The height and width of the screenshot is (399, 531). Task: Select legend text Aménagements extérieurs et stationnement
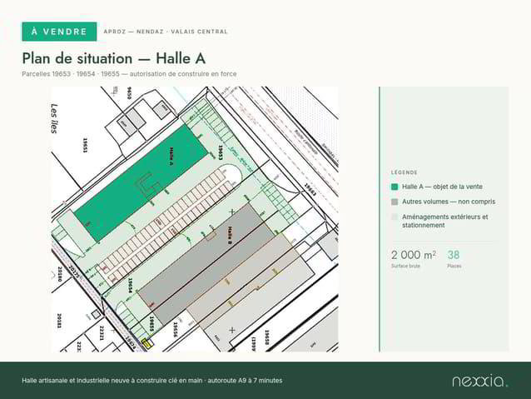(445, 221)
